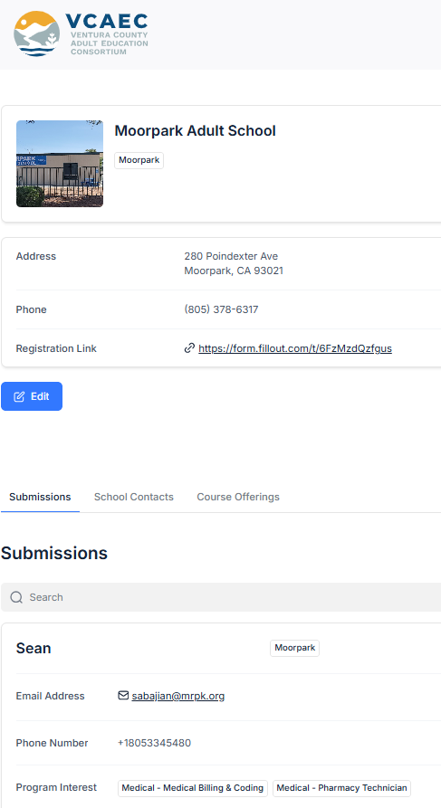Viewport: 441px width, 808px height.
Task: Click the Moorpark tag under school name
Action: point(139,160)
